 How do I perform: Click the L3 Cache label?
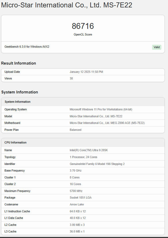point(10,231)
